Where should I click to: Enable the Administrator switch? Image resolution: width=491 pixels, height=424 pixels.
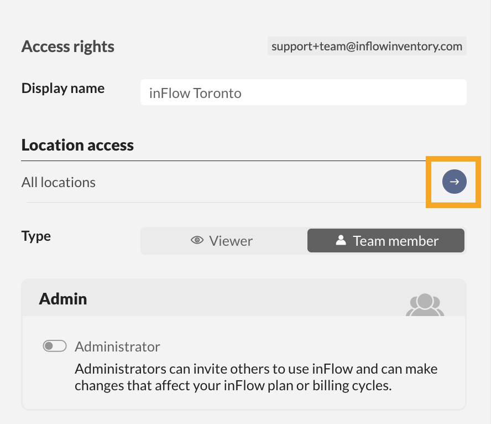55,347
